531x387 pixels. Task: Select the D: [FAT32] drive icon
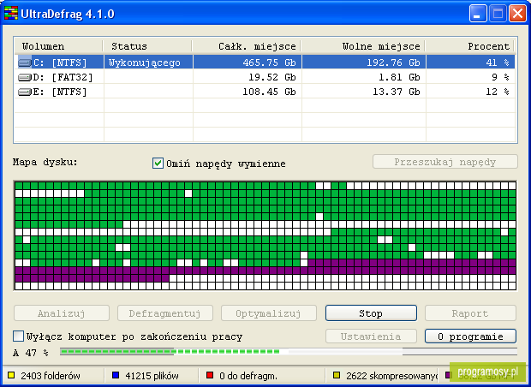tap(25, 77)
